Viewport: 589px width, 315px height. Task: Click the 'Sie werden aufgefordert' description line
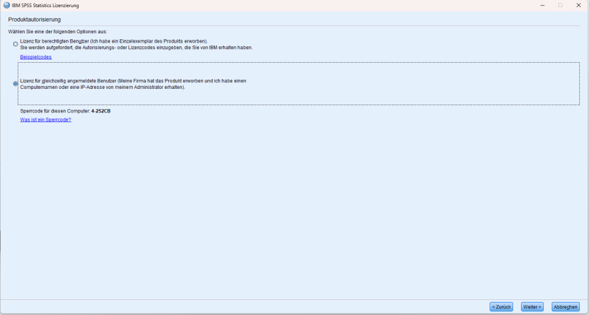136,48
